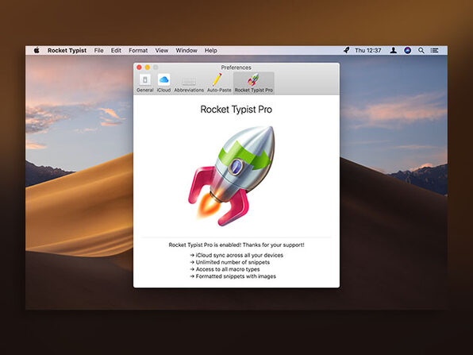Viewport: 473px width, 355px height.
Task: Launch Siri from the menu bar
Action: click(408, 50)
